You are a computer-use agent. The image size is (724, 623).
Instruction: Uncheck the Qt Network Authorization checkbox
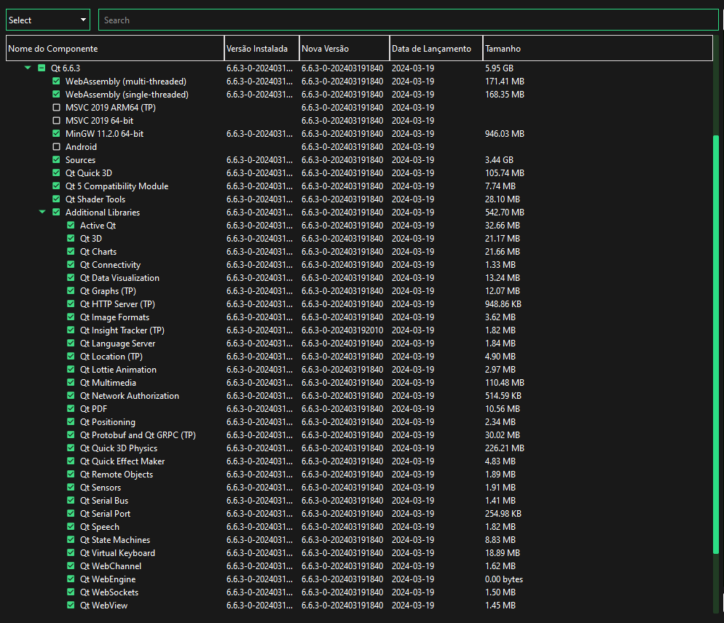point(71,395)
